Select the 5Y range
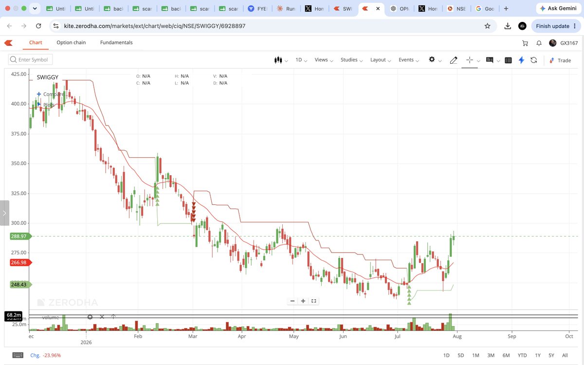Image resolution: width=584 pixels, height=365 pixels. [551, 355]
